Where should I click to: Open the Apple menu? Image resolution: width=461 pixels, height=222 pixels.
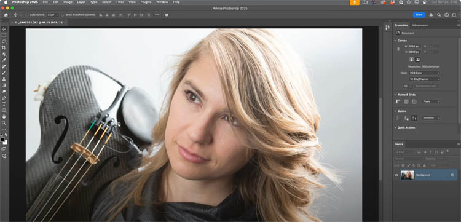coord(6,2)
